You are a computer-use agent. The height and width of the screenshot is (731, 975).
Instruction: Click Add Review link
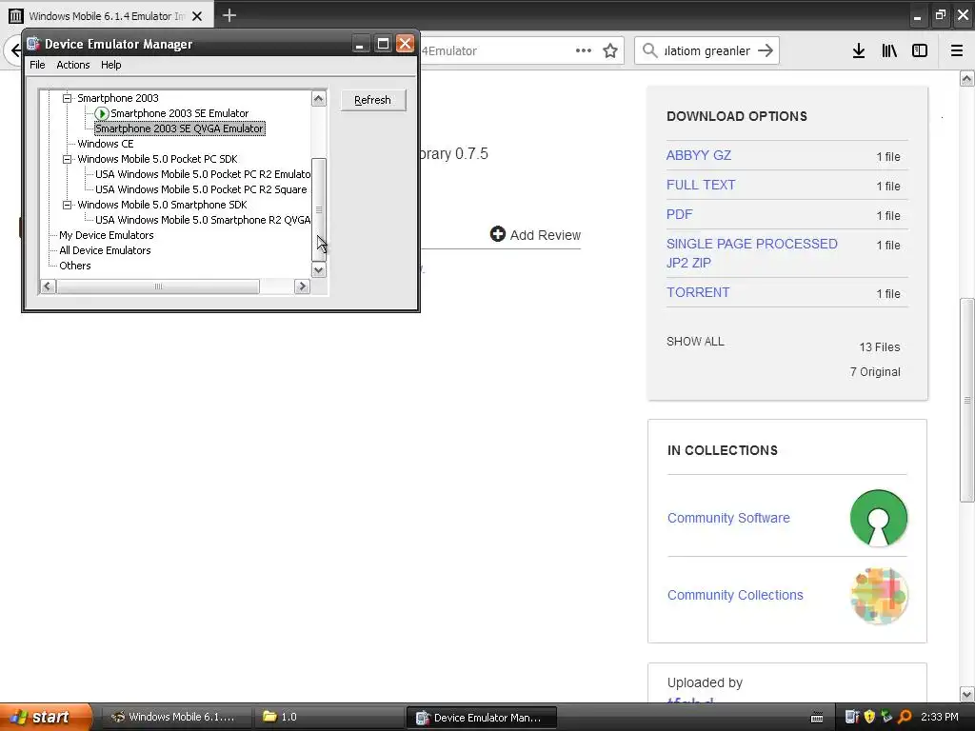pyautogui.click(x=535, y=234)
